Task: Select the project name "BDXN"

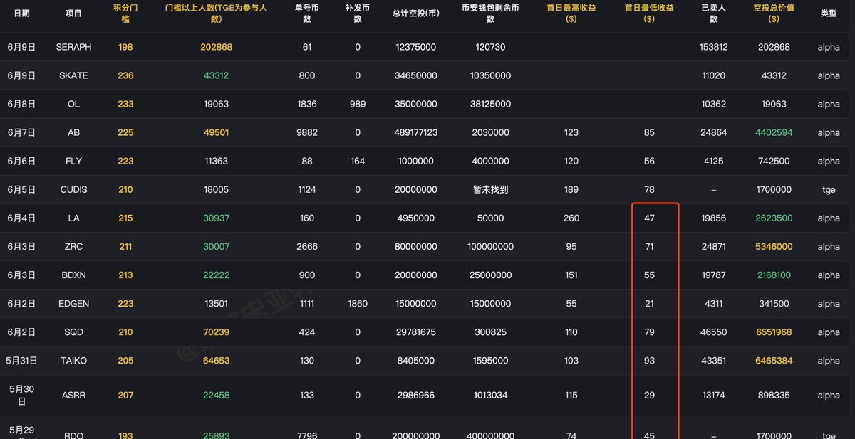Action: (x=73, y=275)
